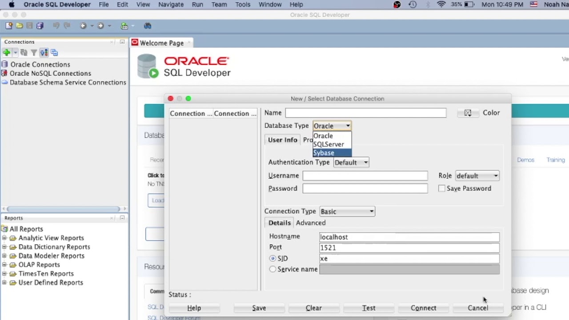Click the Back navigation arrow icon

click(83, 26)
